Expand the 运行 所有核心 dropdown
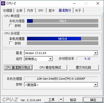The width and height of the screenshot is (104, 103). pyautogui.click(x=50, y=59)
